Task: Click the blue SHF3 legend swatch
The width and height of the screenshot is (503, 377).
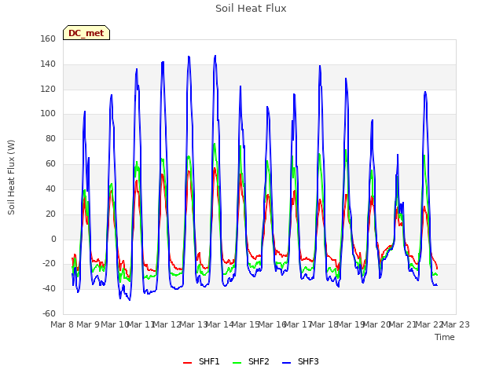Action: pyautogui.click(x=286, y=363)
